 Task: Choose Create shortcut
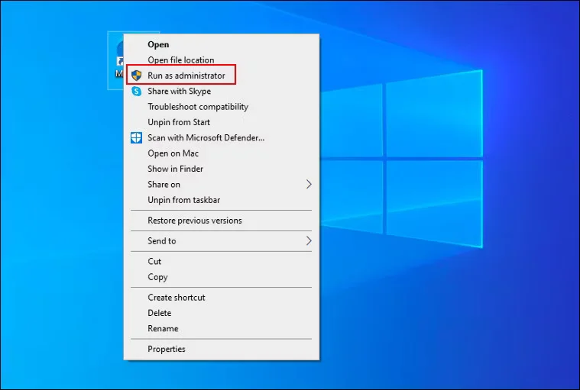pos(176,298)
